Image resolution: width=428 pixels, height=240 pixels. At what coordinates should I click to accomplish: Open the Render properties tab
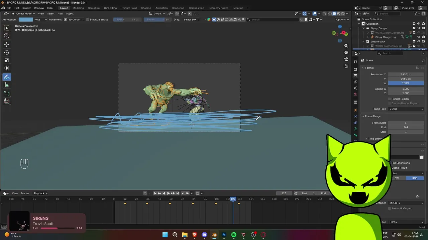pyautogui.click(x=355, y=69)
